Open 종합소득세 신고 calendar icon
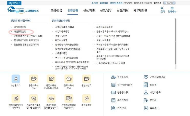 click(x=33, y=79)
